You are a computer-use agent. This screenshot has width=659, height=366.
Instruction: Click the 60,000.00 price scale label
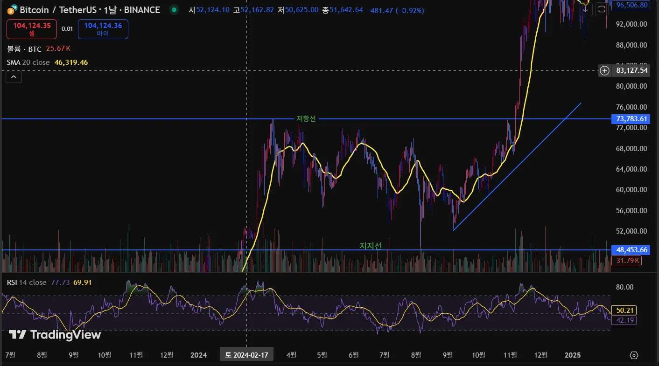coord(631,189)
